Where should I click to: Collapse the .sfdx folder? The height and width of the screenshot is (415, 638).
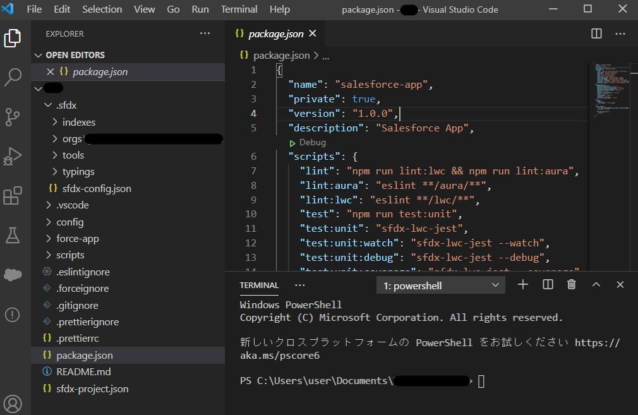click(48, 105)
